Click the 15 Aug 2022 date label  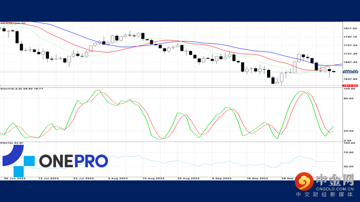tap(154, 178)
